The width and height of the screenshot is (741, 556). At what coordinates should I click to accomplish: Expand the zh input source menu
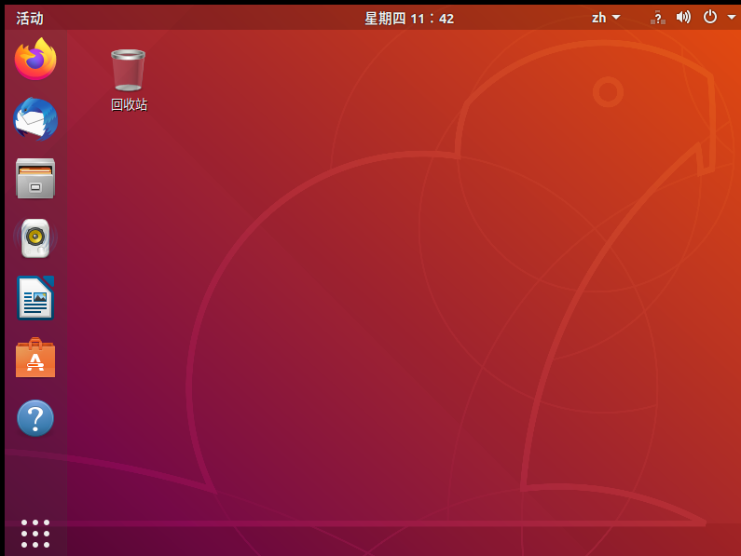[606, 18]
